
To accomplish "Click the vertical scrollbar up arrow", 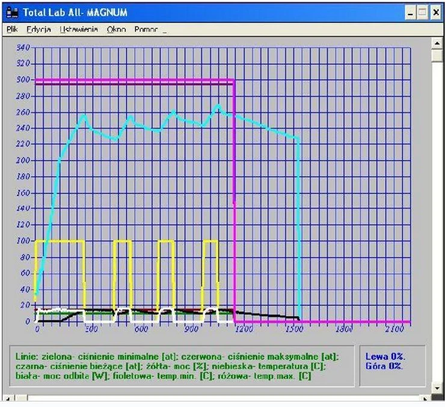I will 437,42.
